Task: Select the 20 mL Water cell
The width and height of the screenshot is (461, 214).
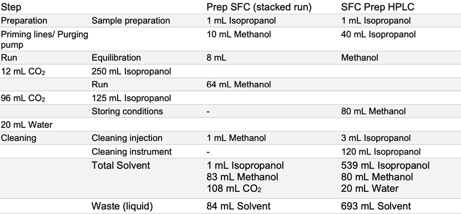Action: [27, 125]
